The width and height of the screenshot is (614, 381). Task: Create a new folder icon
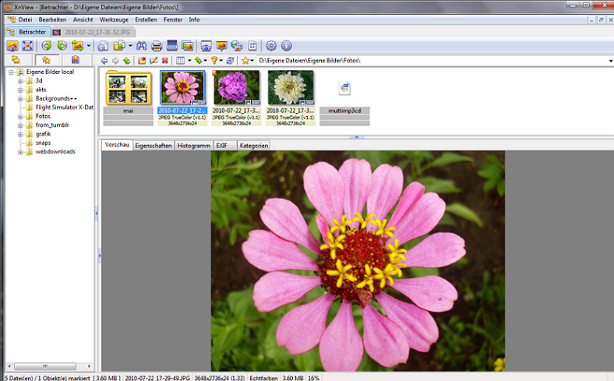coord(141,61)
